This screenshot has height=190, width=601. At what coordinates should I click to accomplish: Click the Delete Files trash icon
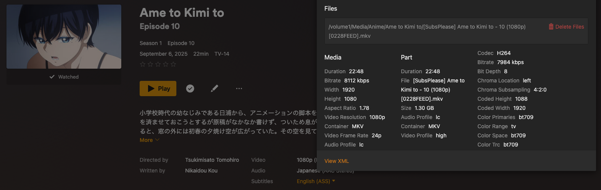tap(551, 27)
